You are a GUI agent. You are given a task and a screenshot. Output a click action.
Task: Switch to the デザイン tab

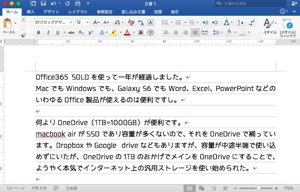click(51, 12)
